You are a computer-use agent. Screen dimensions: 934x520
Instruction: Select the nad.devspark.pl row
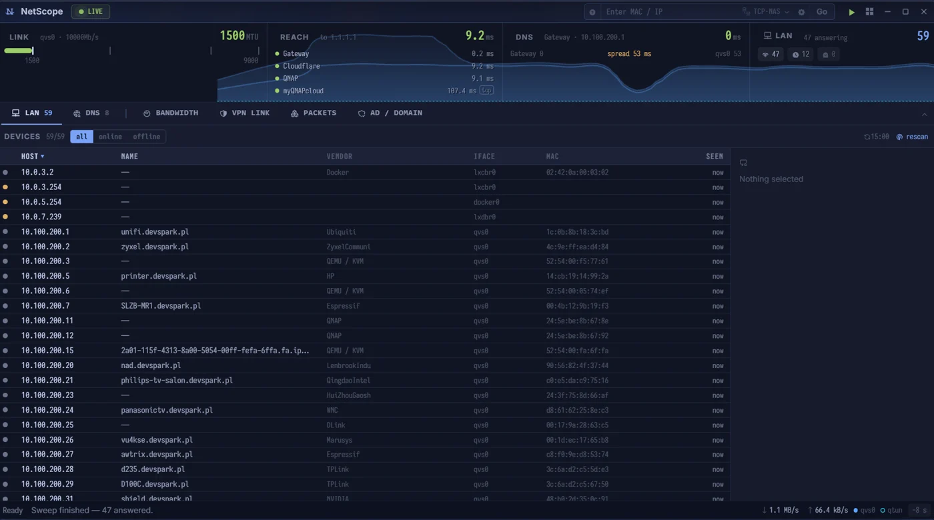click(x=365, y=365)
